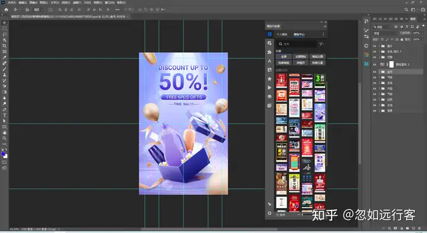
Task: Open the puzzle piece icon in plugin sidebar
Action: click(x=269, y=52)
